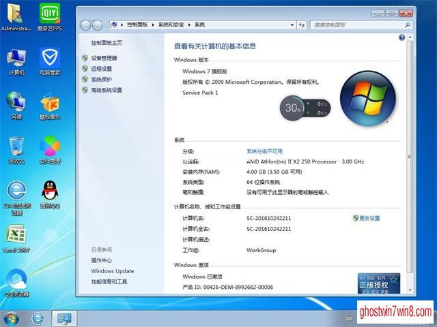This screenshot has width=437, height=327.
Task: Refresh the address bar location
Action: pos(302,25)
